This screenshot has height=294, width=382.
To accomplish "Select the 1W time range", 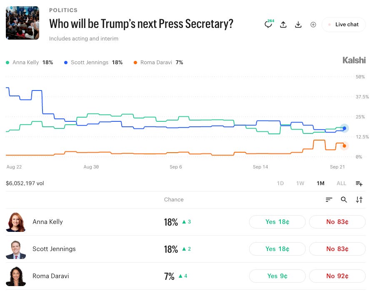I will pos(300,183).
